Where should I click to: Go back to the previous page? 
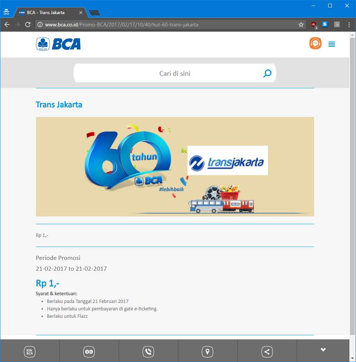click(7, 25)
